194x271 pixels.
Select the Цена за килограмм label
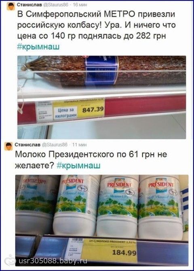[65, 113]
